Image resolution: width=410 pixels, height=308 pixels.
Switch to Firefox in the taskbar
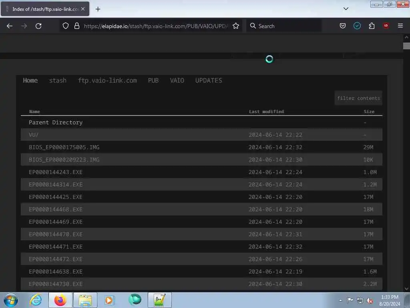click(x=60, y=300)
